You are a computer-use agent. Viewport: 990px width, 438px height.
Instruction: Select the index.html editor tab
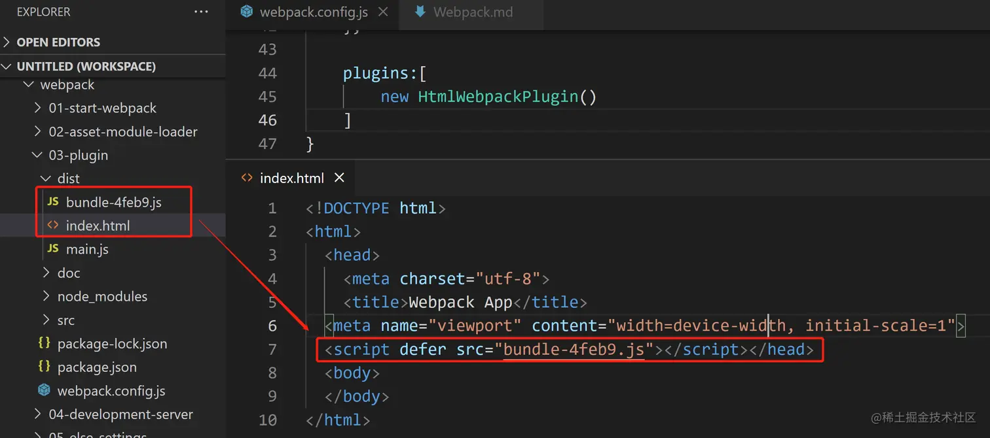coord(291,178)
